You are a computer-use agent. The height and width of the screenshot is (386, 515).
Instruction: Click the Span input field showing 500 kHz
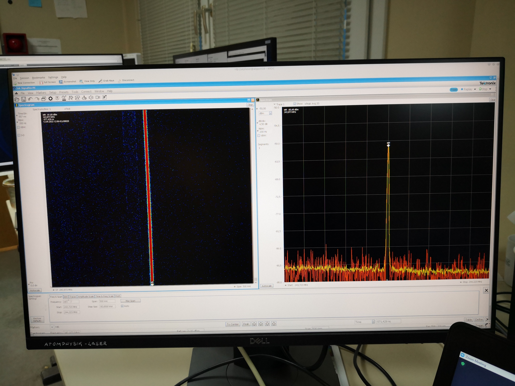(107, 301)
